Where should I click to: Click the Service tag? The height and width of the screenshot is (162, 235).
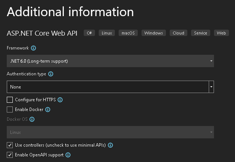point(200,33)
